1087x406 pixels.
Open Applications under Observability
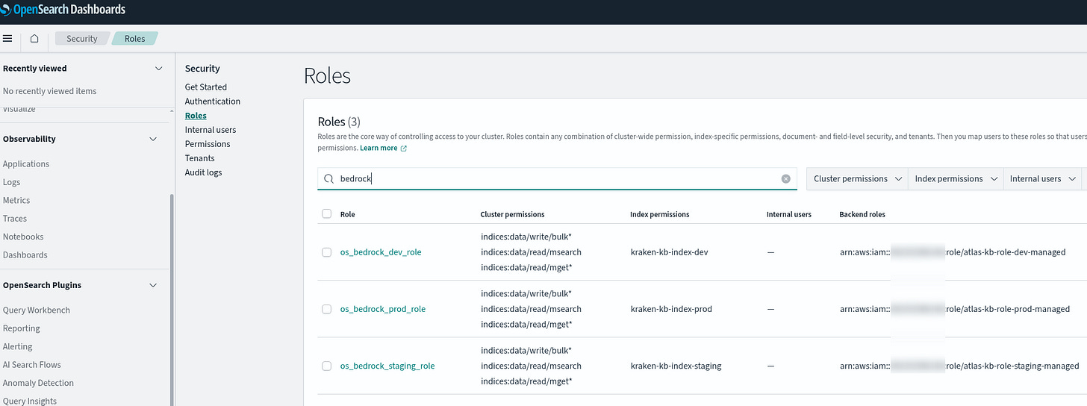click(26, 164)
